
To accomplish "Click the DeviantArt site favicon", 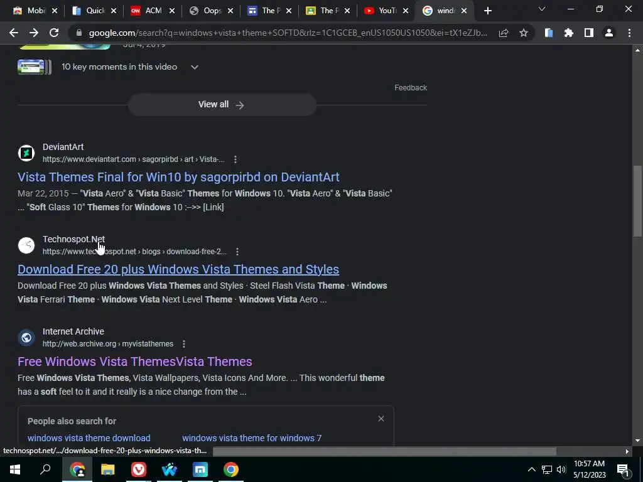I will point(26,153).
